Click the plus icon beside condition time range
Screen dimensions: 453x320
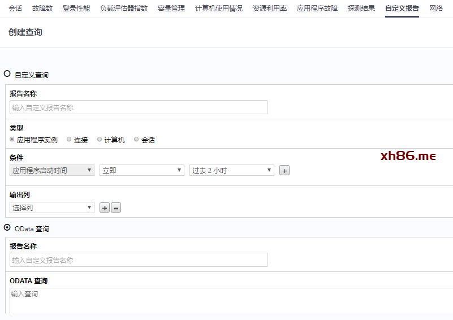[284, 171]
